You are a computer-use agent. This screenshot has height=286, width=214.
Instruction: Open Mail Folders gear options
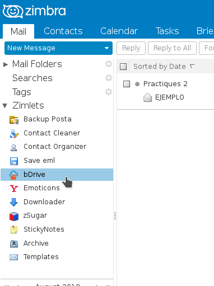coord(109,64)
